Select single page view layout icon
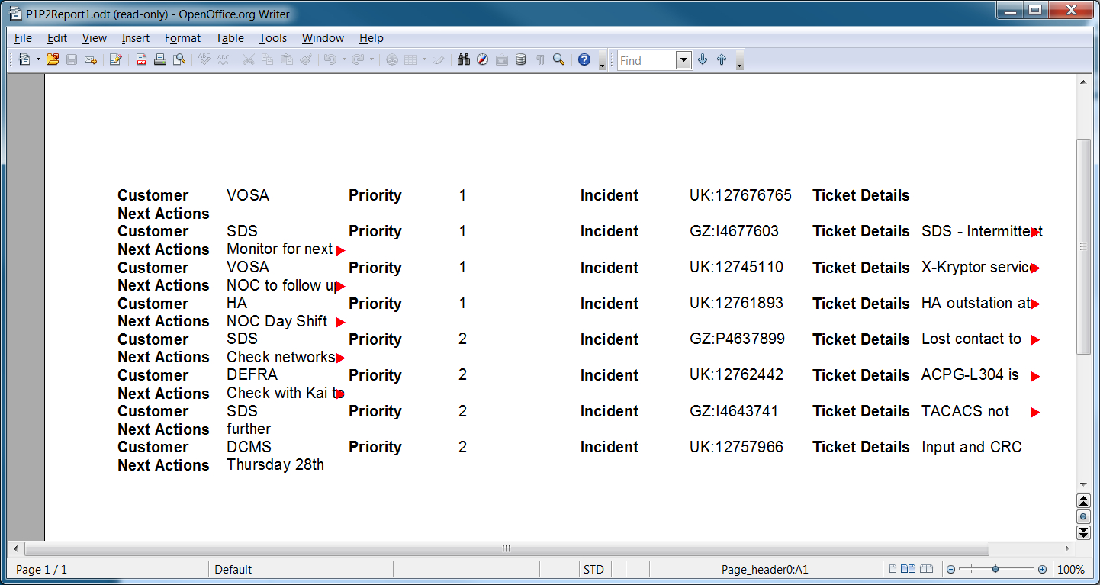1100x585 pixels. (x=894, y=569)
